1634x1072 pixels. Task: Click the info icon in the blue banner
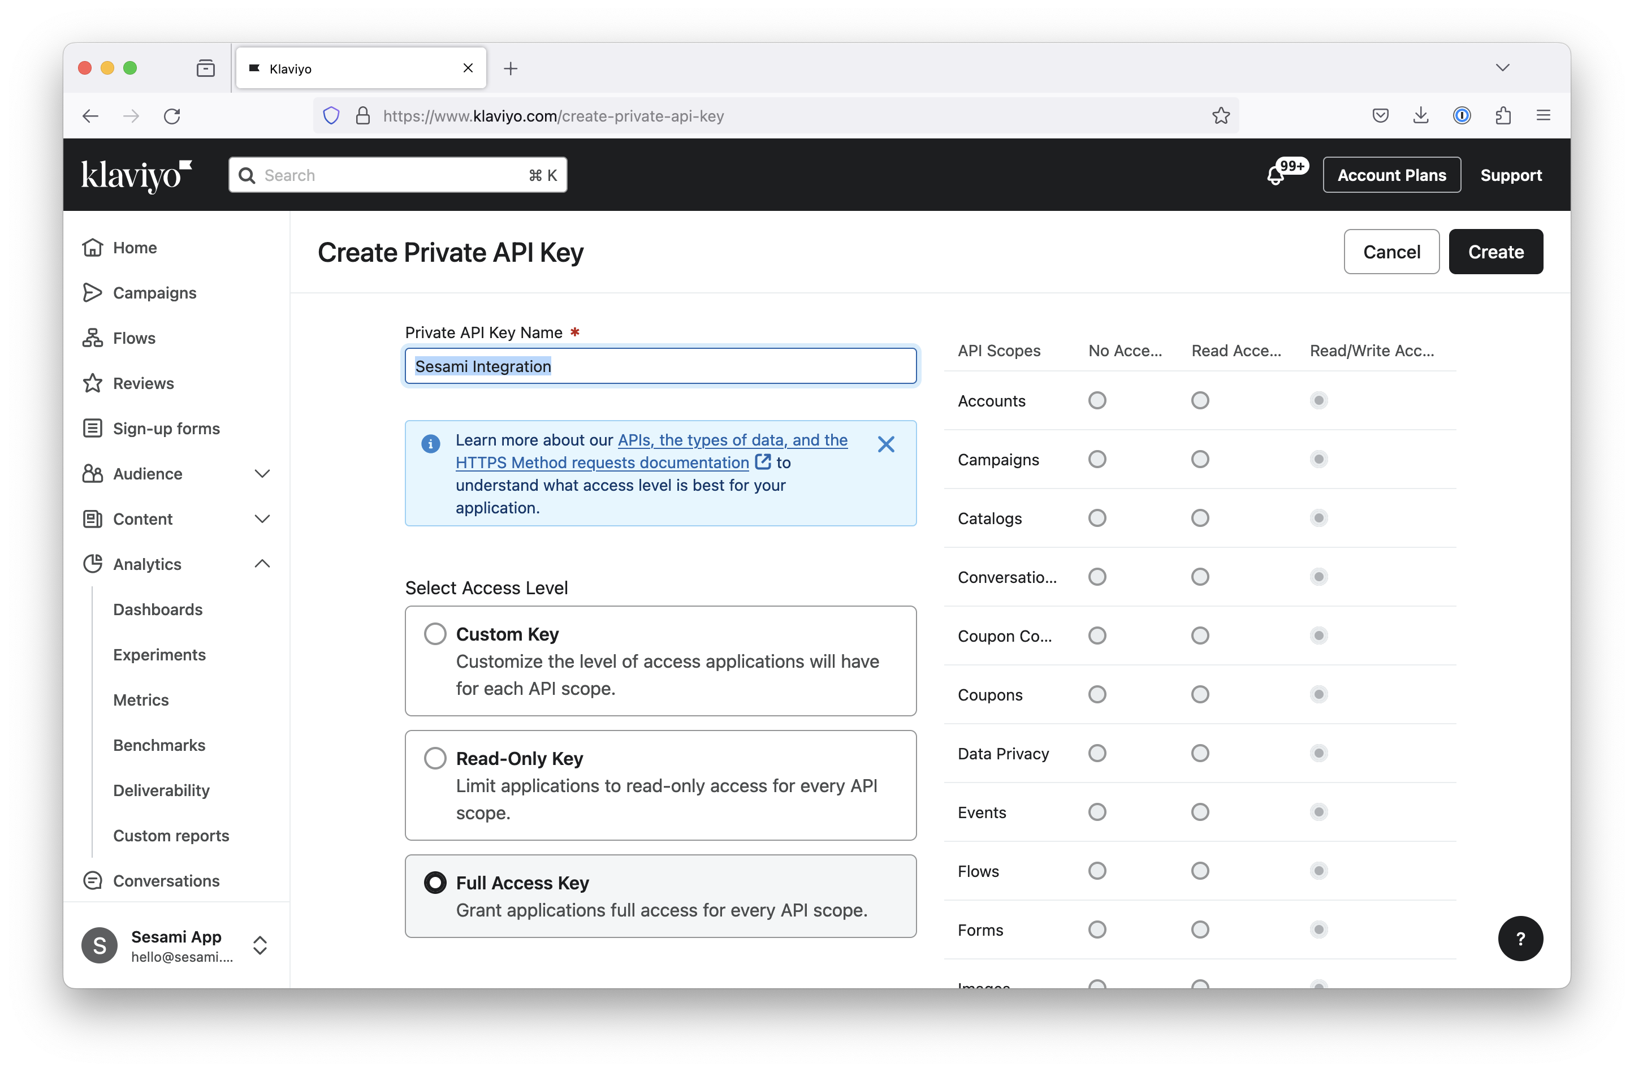430,444
